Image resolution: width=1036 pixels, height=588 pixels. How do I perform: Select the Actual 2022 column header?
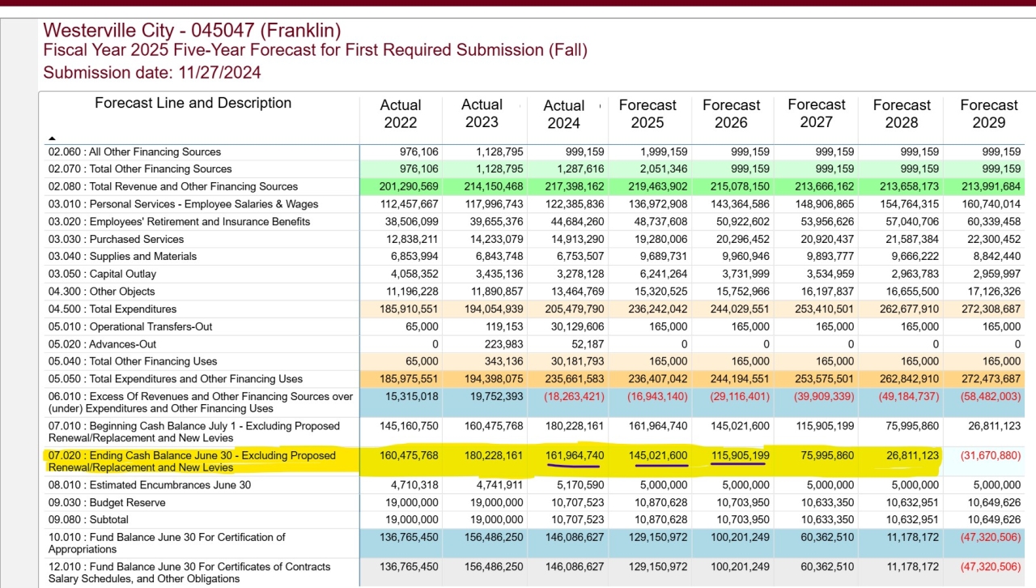point(401,114)
